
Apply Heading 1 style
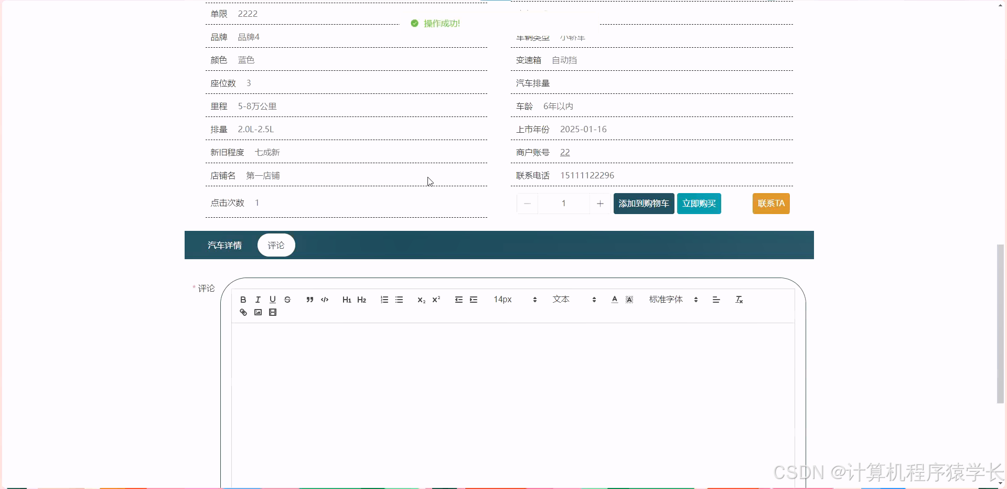tap(347, 299)
